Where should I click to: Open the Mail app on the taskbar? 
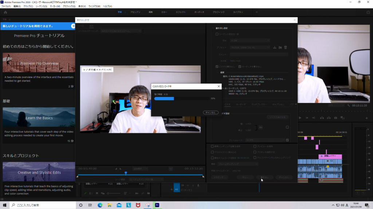point(119,205)
